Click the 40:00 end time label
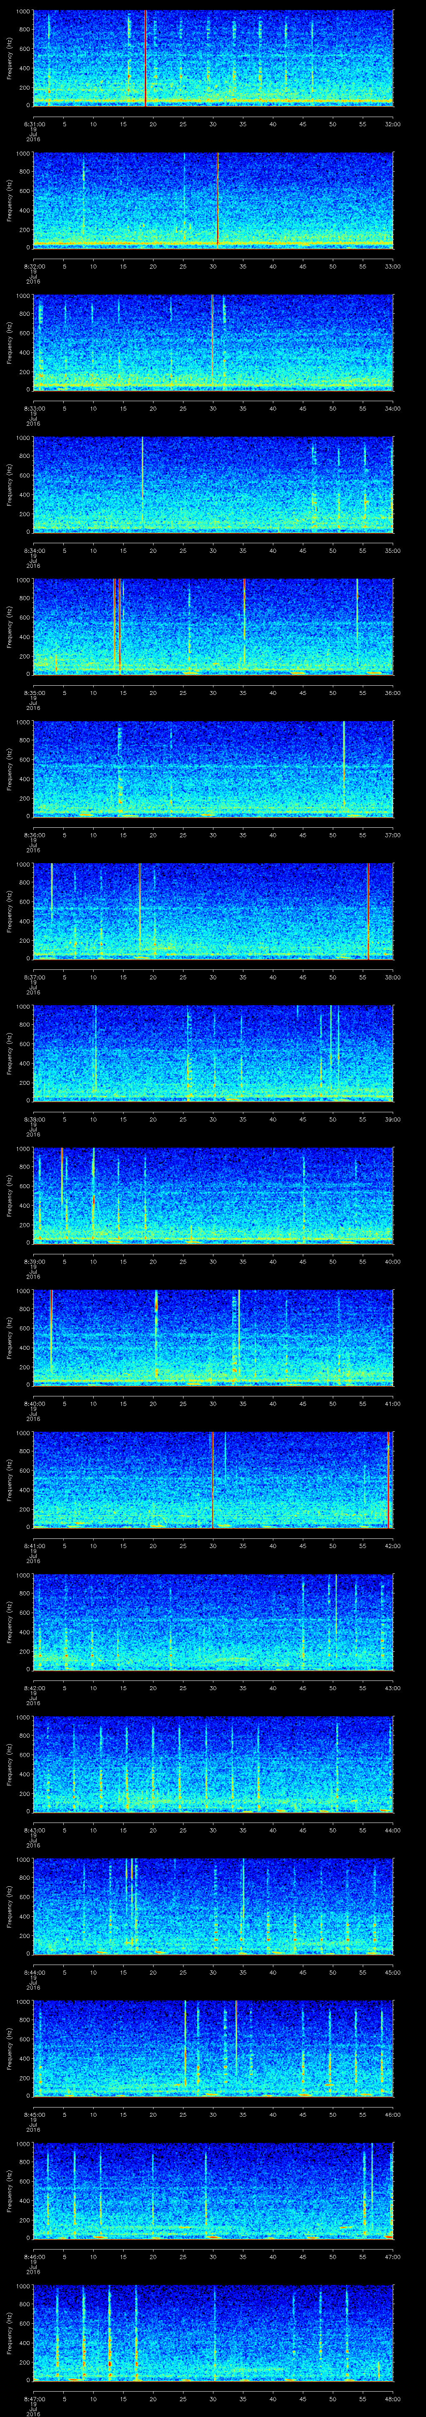Screen dimensions: 426x2417 point(392,1261)
